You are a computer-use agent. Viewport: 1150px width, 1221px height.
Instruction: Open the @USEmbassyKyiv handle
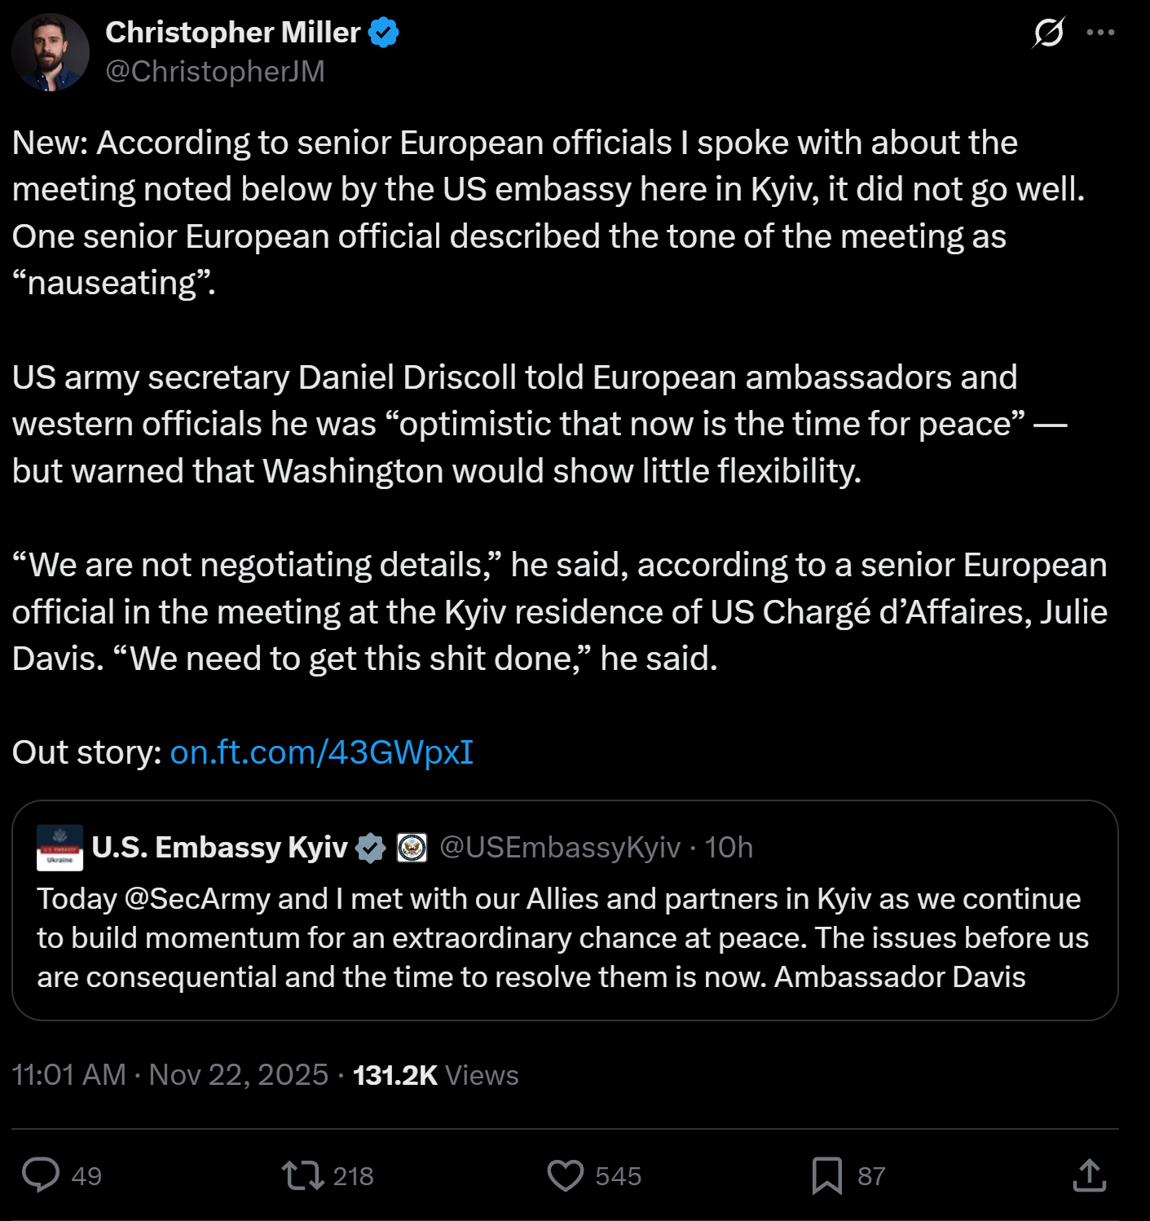pyautogui.click(x=560, y=848)
